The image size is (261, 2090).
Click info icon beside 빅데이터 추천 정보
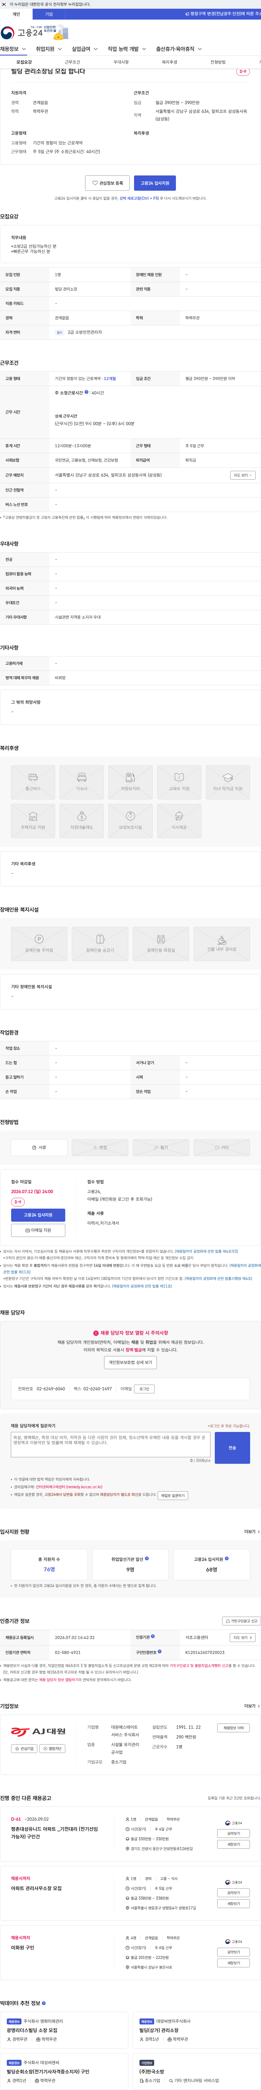click(44, 2003)
